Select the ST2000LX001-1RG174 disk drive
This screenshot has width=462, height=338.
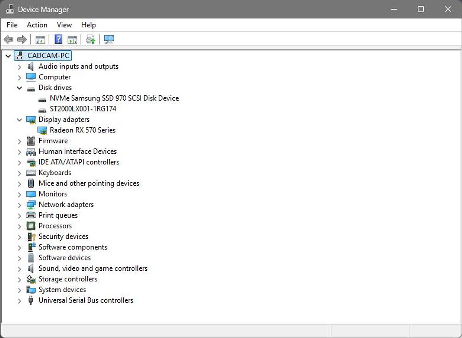click(83, 109)
